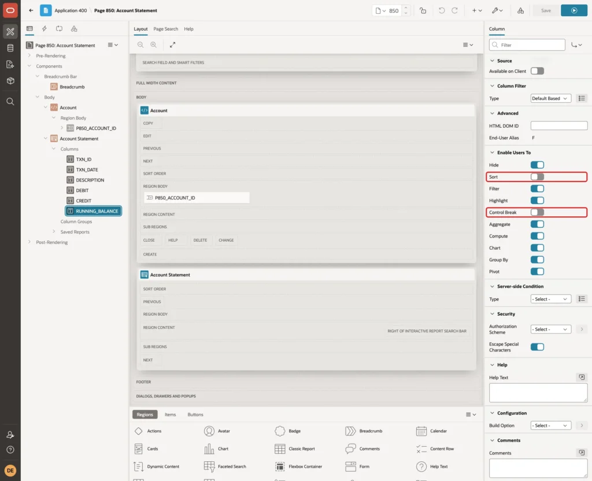Increment the page number stepper

pos(406,8)
